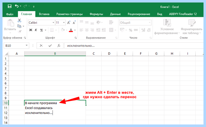Toggle italic К formatting
The width and height of the screenshot is (206, 127).
[36, 30]
